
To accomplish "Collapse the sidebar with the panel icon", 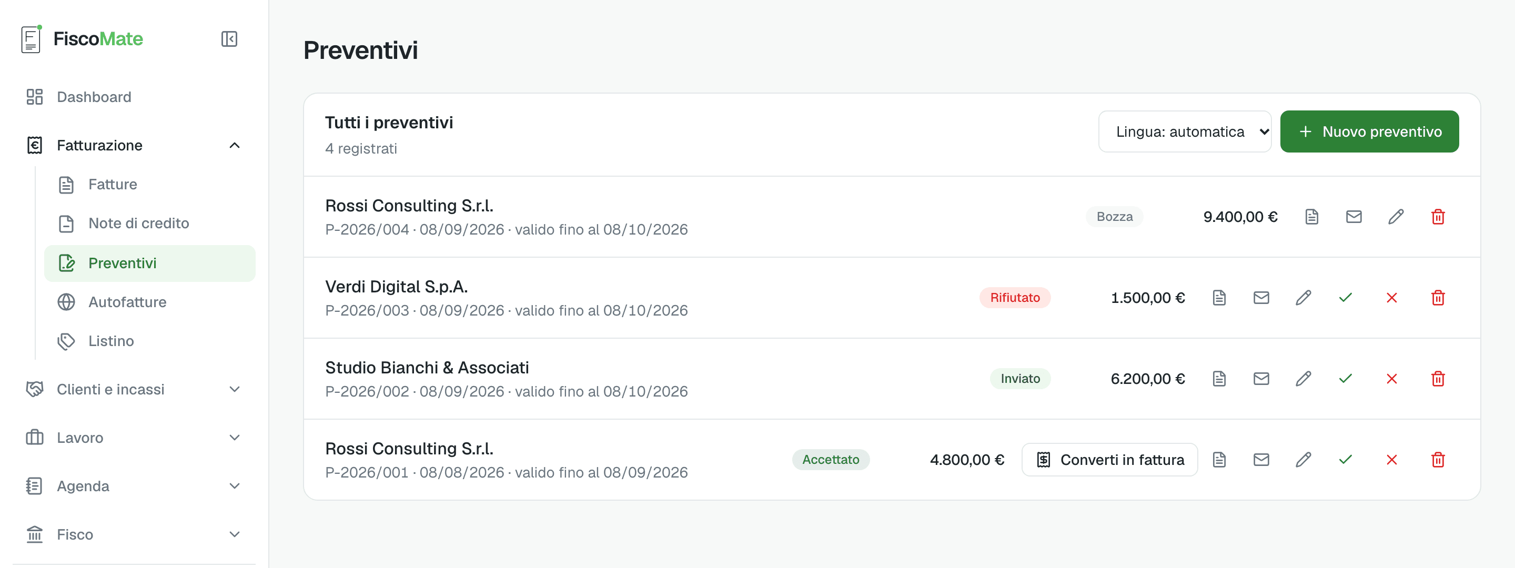I will pyautogui.click(x=229, y=39).
